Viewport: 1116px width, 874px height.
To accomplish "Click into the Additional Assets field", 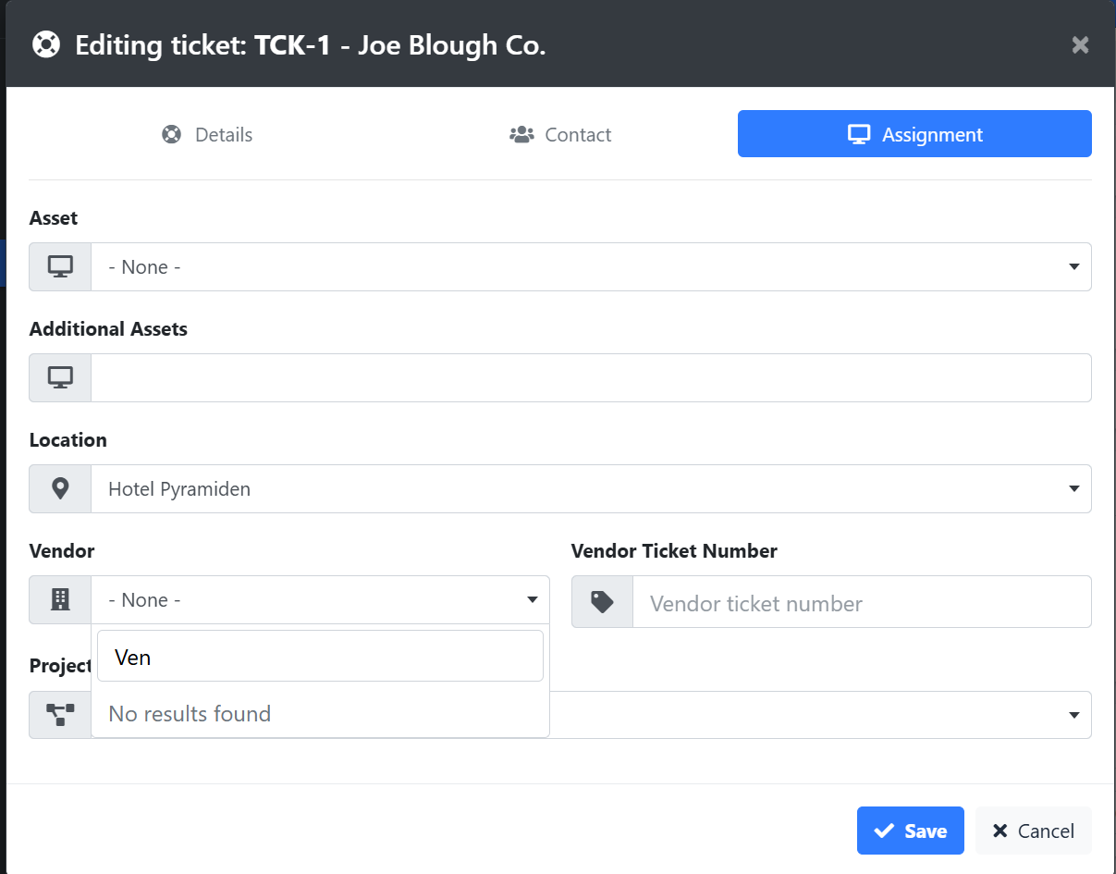I will [x=590, y=378].
